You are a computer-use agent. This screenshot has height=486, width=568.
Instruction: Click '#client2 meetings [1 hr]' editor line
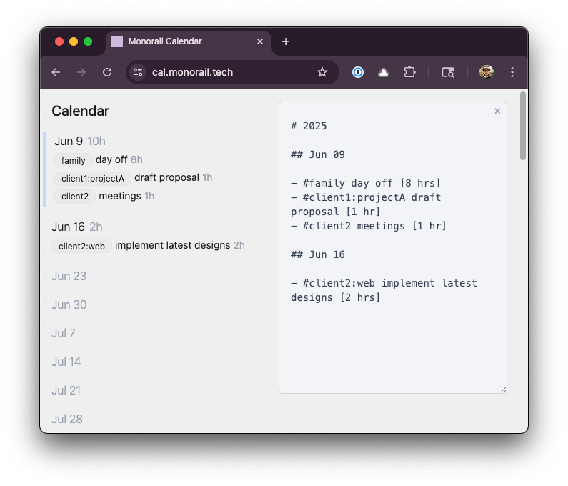coord(369,226)
